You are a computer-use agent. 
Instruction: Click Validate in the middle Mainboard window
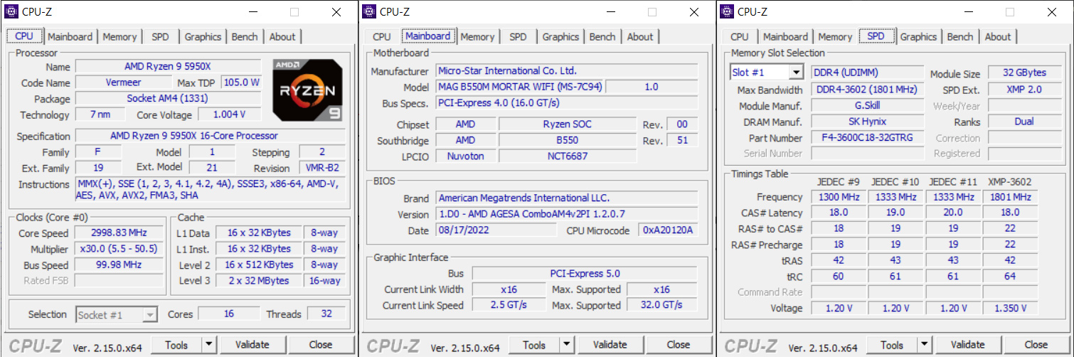610,345
